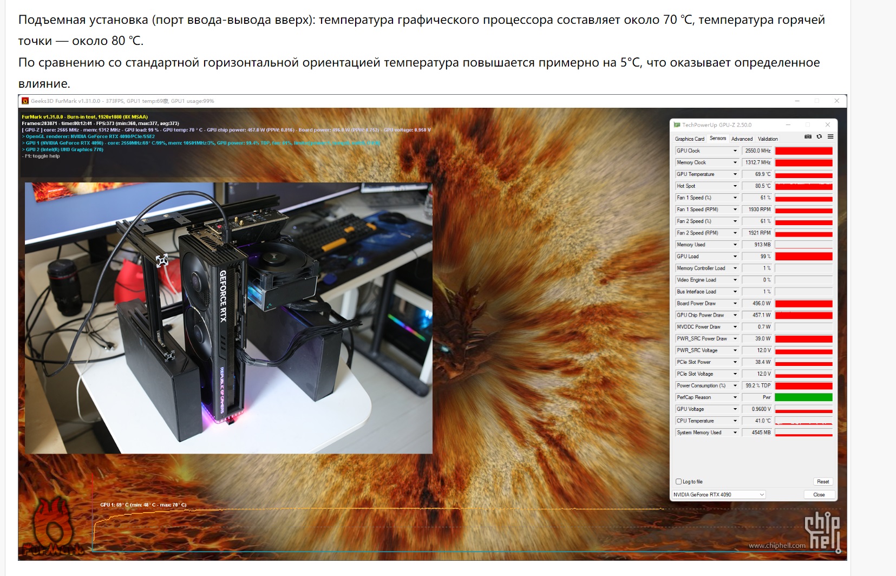Switch to the Graphics Card tab
Image resolution: width=896 pixels, height=576 pixels.
[x=690, y=139]
